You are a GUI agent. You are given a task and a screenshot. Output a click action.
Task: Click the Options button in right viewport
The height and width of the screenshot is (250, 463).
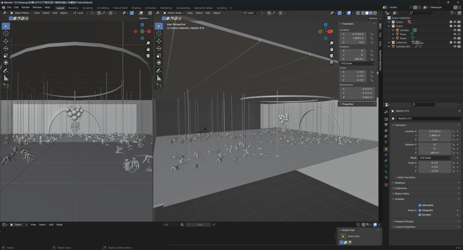click(x=373, y=18)
